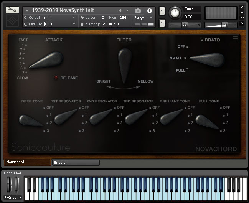Adjust the volume slider handle
The image size is (249, 203).
(224, 25)
